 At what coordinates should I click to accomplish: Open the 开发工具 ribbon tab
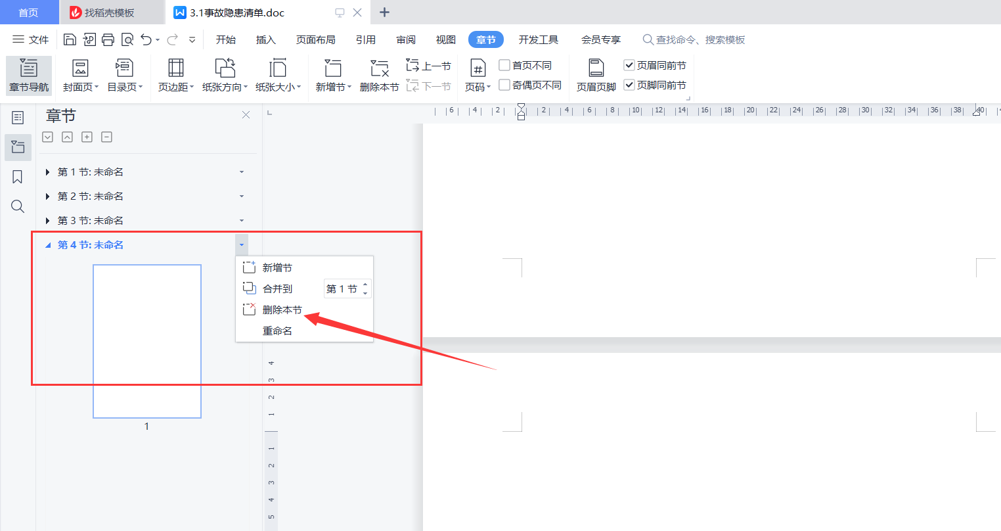539,40
